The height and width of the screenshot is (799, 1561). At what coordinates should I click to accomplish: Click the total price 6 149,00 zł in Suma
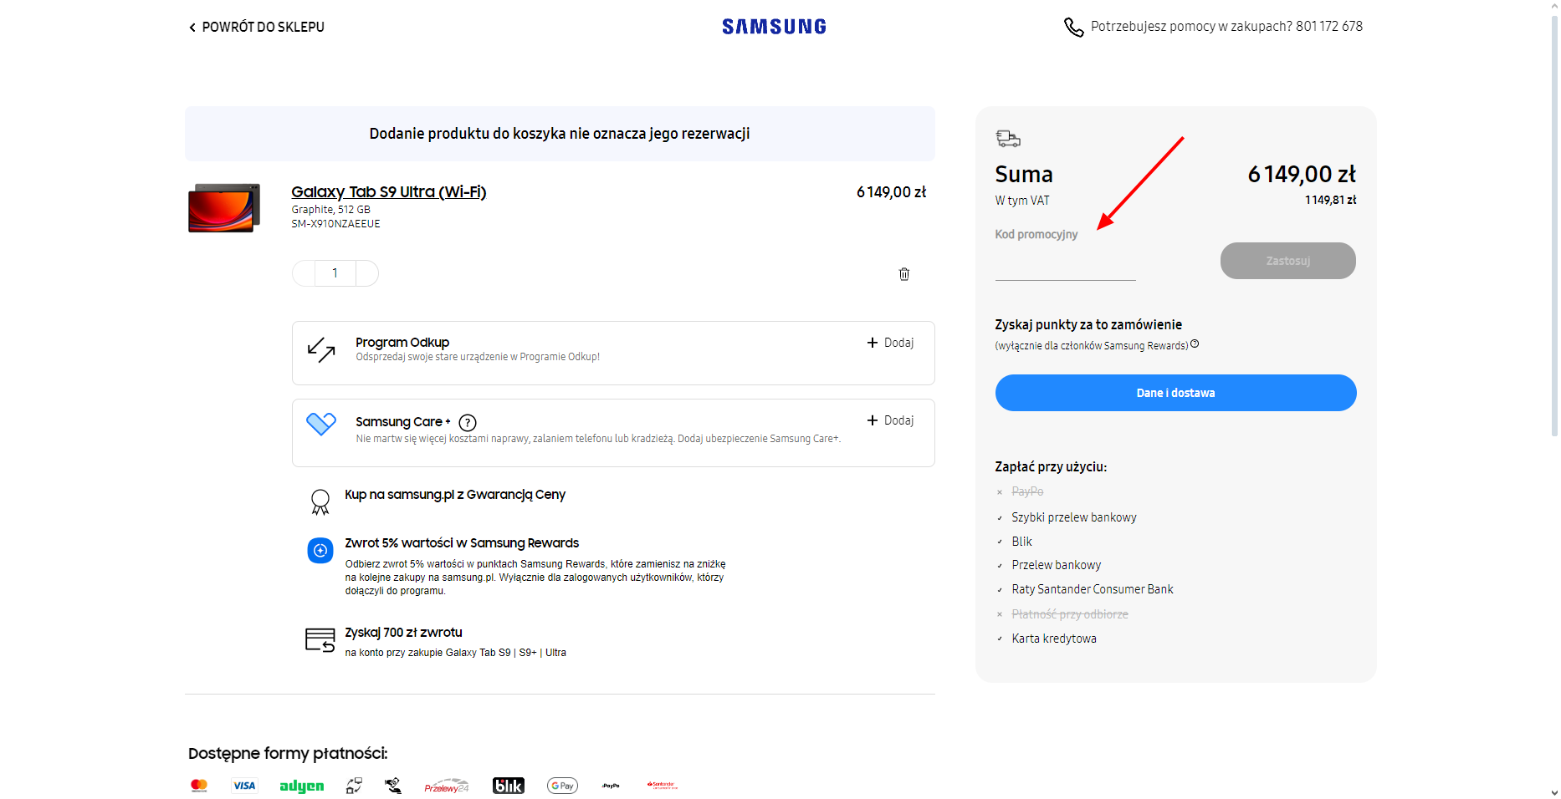coord(1302,174)
